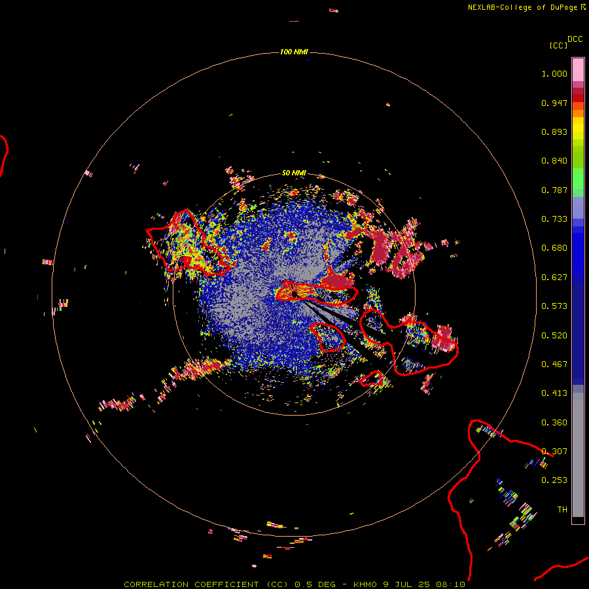Click the 0.573 legend value
The height and width of the screenshot is (589, 589).
(554, 306)
